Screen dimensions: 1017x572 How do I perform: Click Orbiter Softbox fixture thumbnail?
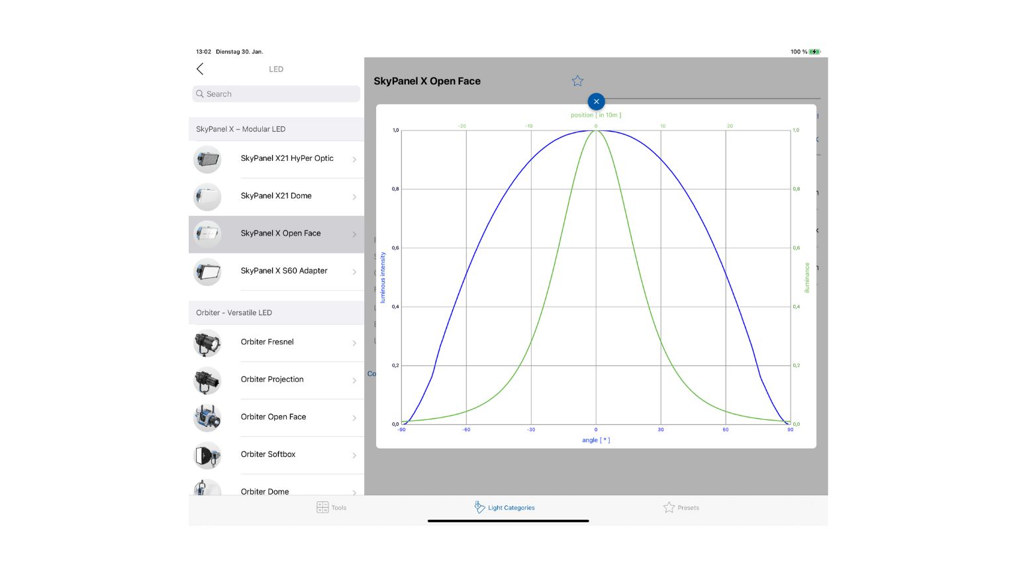coord(207,455)
